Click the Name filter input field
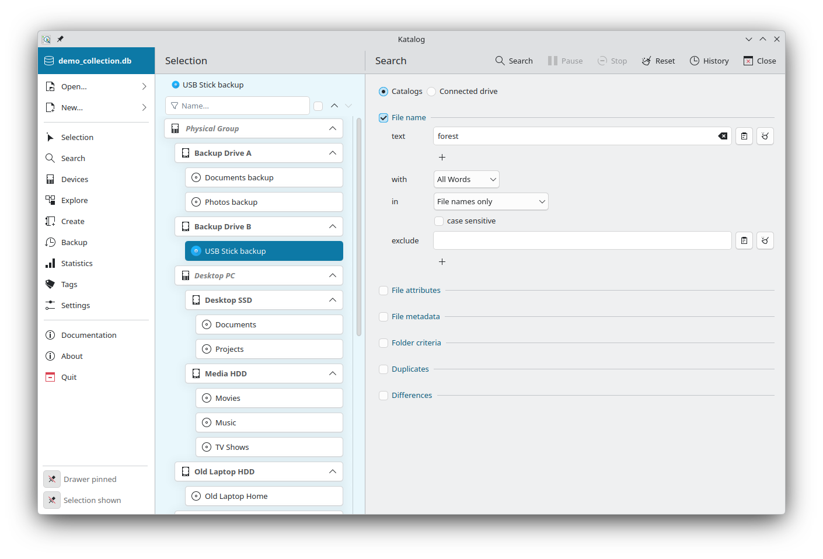The image size is (823, 559). [238, 106]
